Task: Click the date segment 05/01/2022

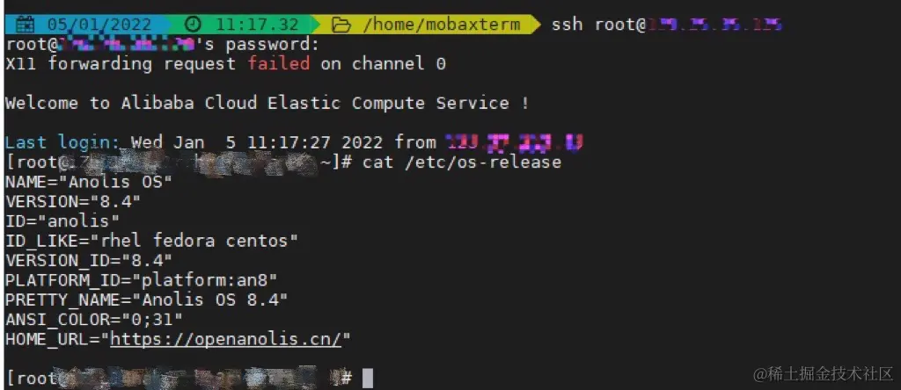Action: tap(99, 25)
